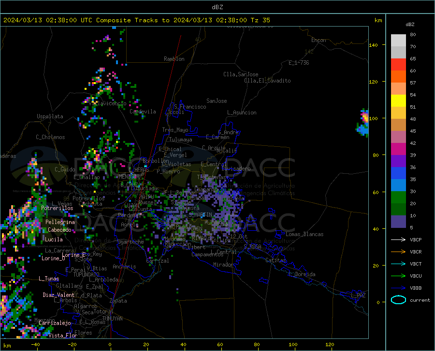Click the 'Divisadero' map label
This screenshot has height=351, width=435.
236,168
